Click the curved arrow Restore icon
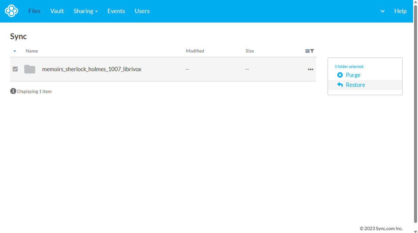The image size is (418, 233). click(340, 85)
